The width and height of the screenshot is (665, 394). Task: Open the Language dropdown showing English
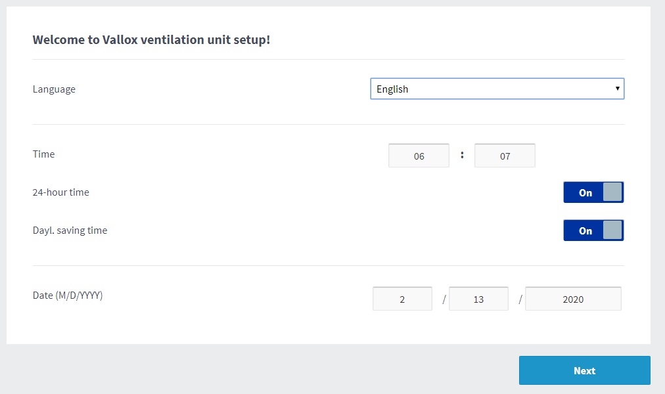(x=497, y=89)
